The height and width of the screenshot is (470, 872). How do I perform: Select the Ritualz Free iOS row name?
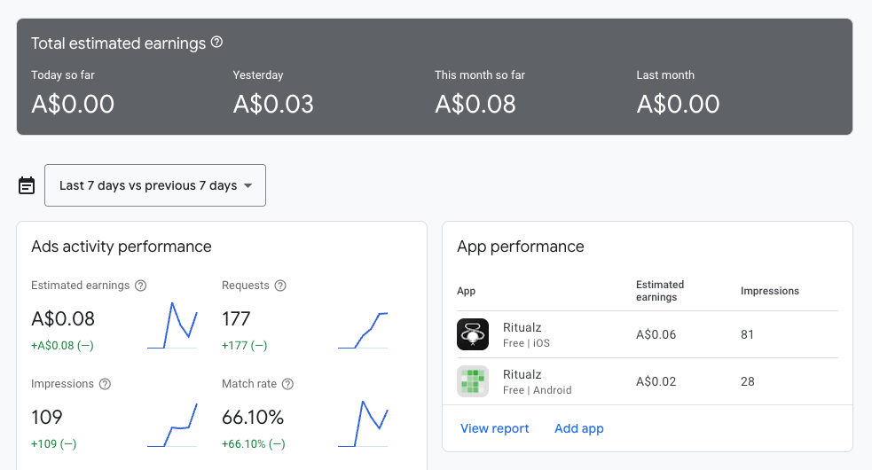526,335
